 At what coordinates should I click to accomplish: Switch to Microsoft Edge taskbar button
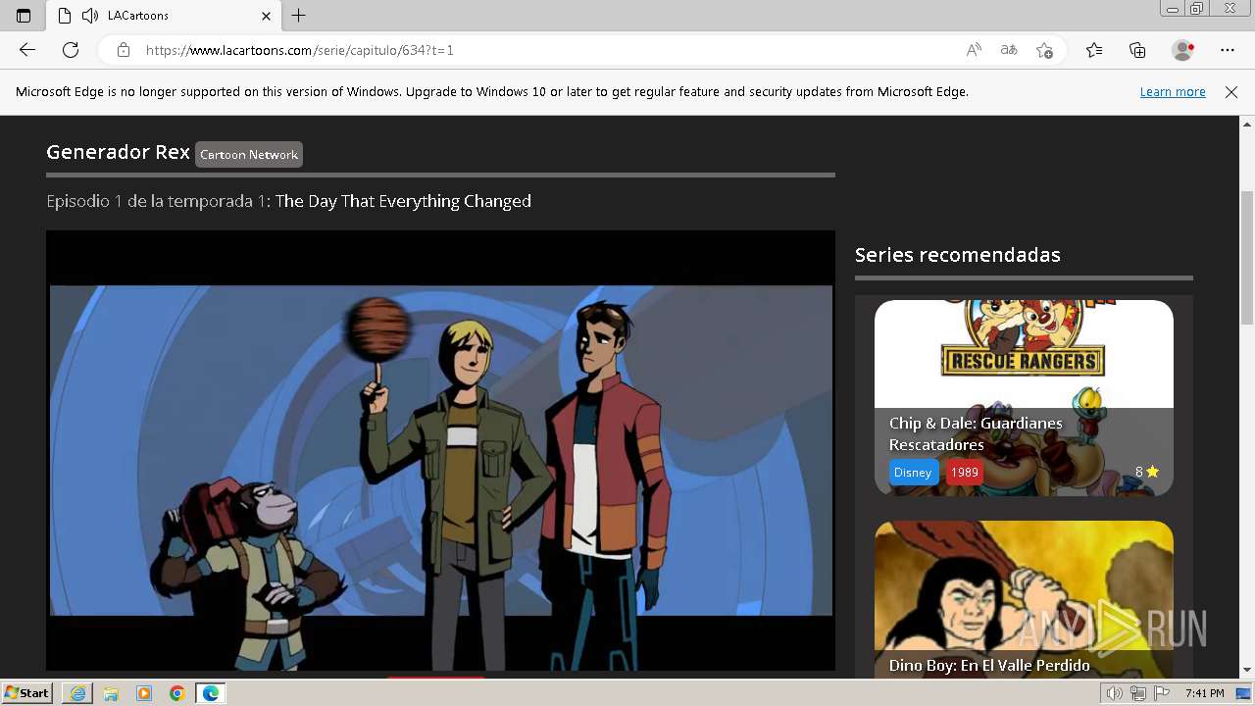pos(211,693)
